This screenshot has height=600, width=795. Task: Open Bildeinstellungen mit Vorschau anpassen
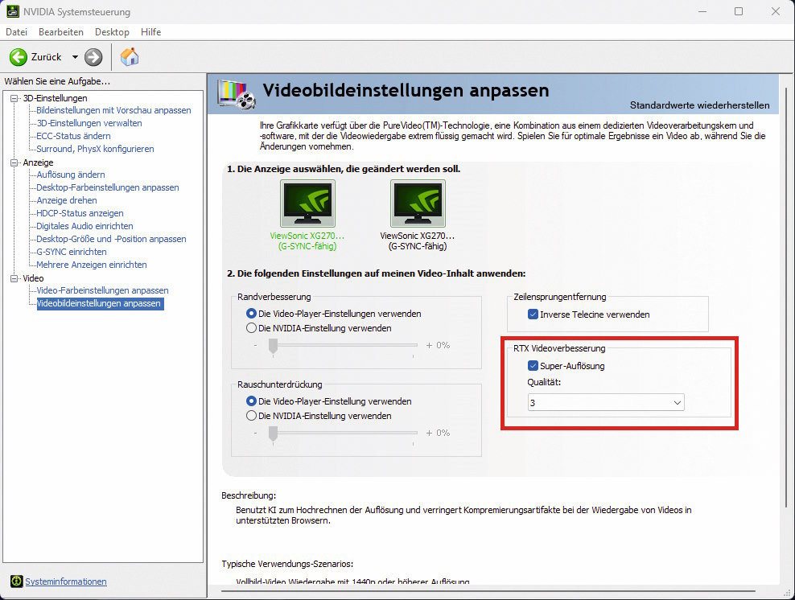point(113,110)
